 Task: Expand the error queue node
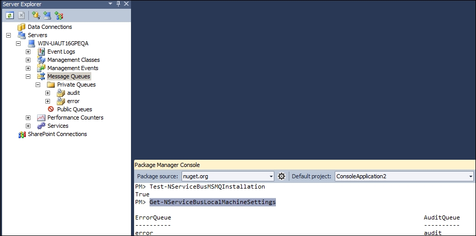point(47,101)
